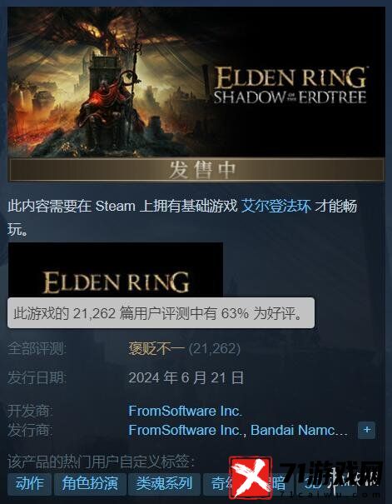Open the Bandai Namco publisher link
This screenshot has width=392, height=504.
coord(300,430)
